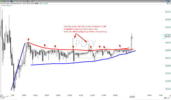Click the Sell button

(x=7, y=96)
